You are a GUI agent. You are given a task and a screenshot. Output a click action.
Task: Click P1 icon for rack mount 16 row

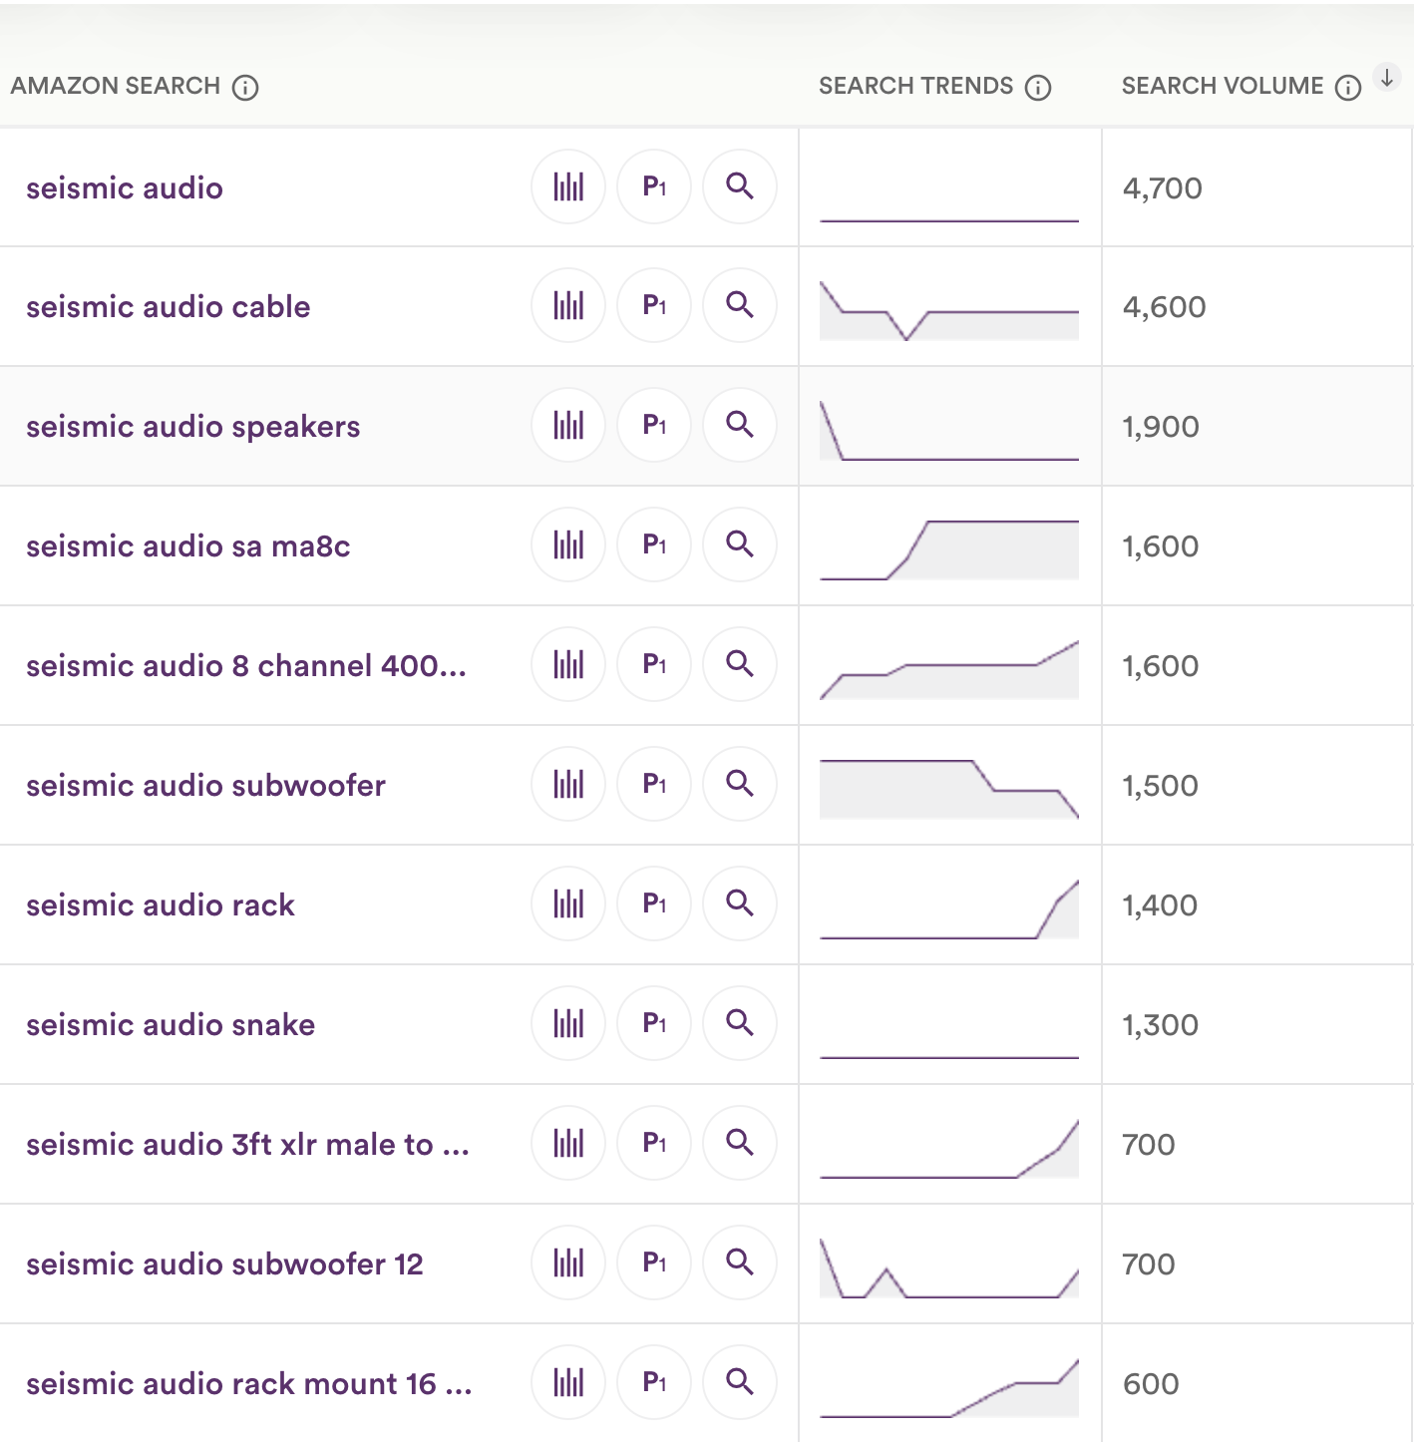pyautogui.click(x=654, y=1382)
